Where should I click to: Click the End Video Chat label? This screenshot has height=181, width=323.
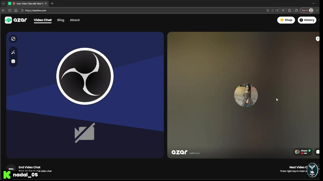point(30,167)
